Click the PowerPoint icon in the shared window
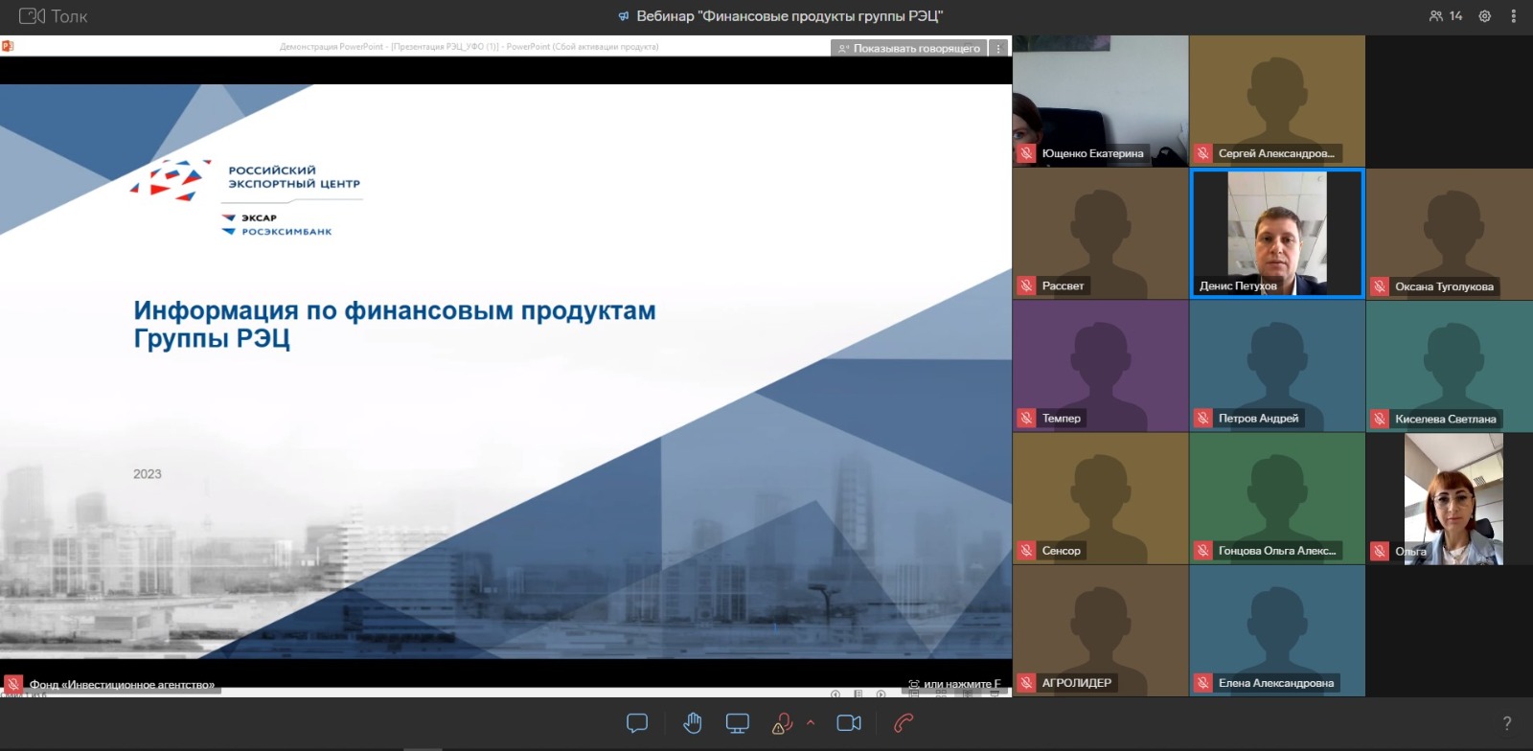 point(7,45)
